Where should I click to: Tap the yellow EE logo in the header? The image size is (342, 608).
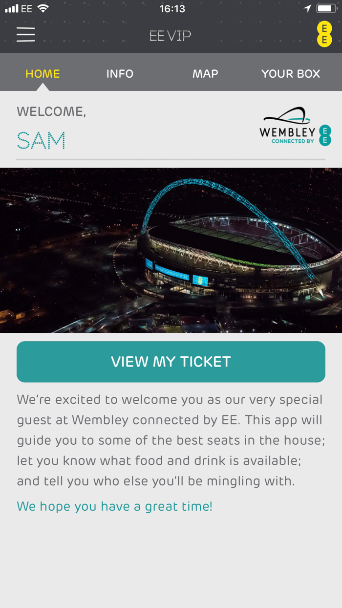(x=325, y=34)
